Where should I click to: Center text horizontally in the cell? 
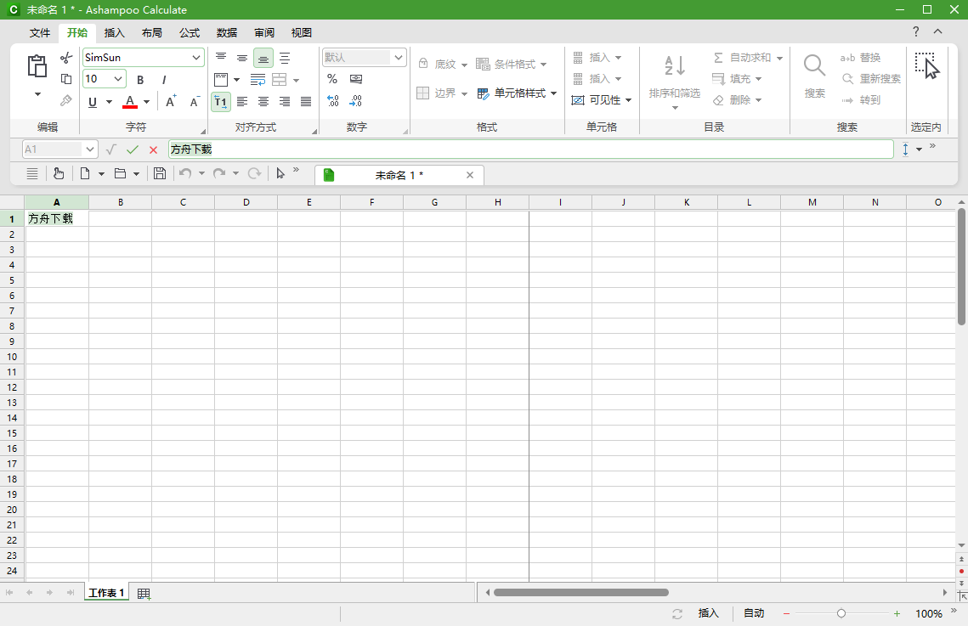tap(263, 101)
